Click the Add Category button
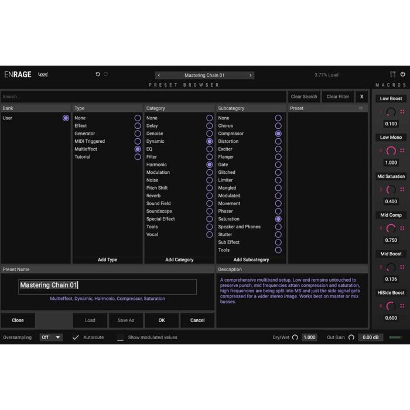The width and height of the screenshot is (410, 410). 179,259
